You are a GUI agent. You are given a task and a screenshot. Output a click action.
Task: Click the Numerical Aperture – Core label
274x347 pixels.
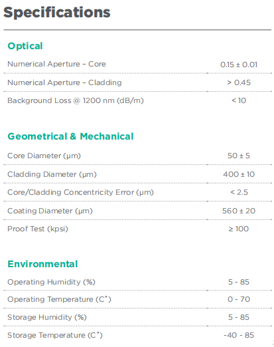coord(56,64)
